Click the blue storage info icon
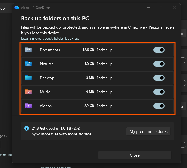This screenshot has width=187, height=168. tap(27, 128)
